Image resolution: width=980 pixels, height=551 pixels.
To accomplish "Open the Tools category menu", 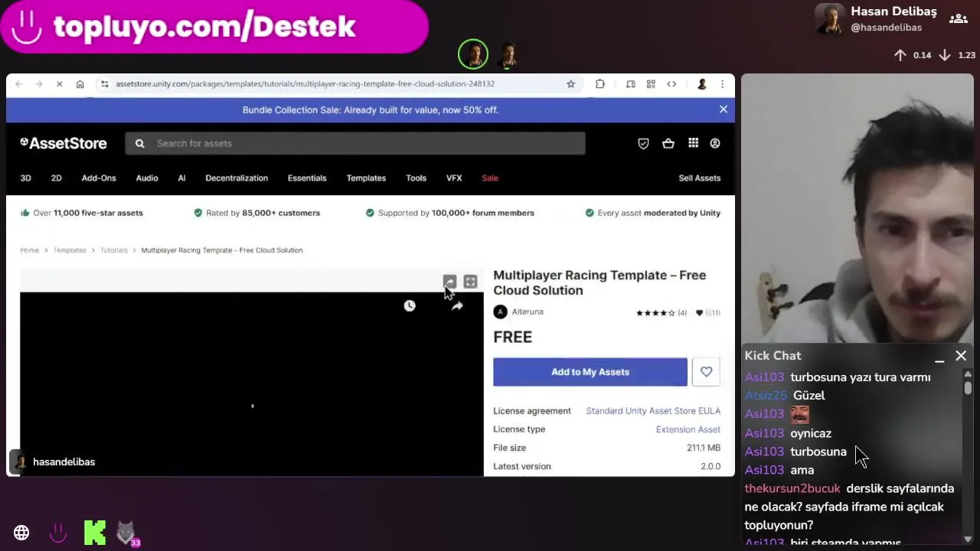I will 416,178.
